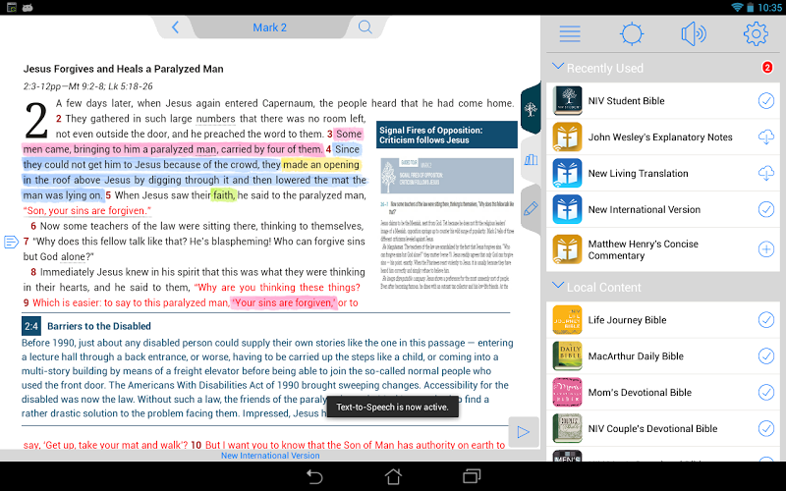Viewport: 786px width, 491px height.
Task: Tap the green highlighted word faith
Action: point(223,195)
